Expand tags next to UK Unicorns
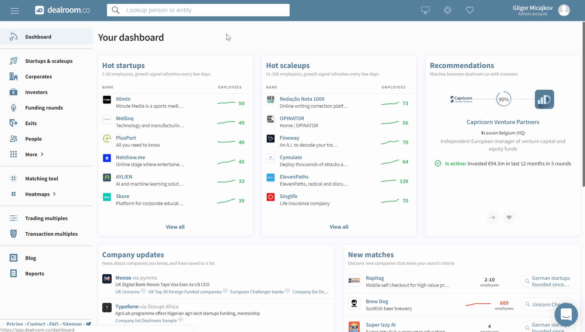This screenshot has height=332, width=585. coord(143,290)
